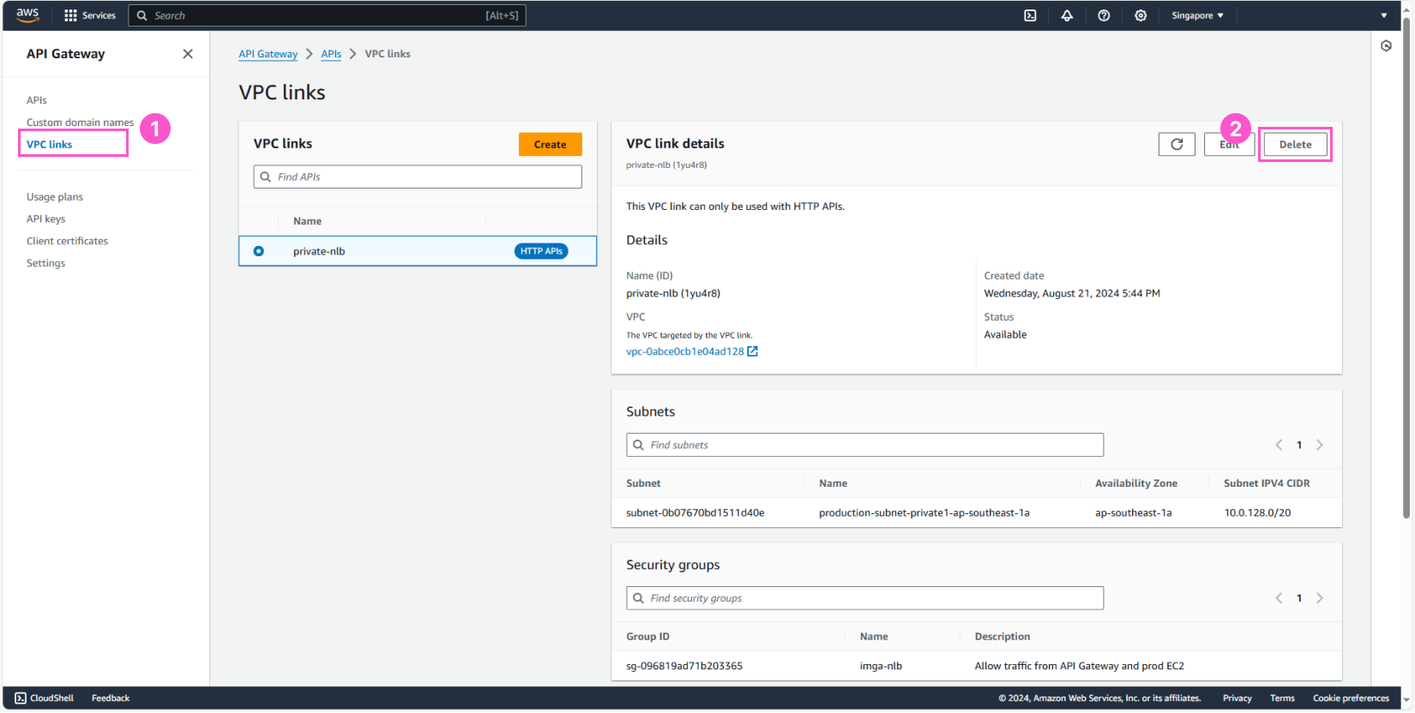Click the imga-nlb security group name

pyautogui.click(x=881, y=666)
